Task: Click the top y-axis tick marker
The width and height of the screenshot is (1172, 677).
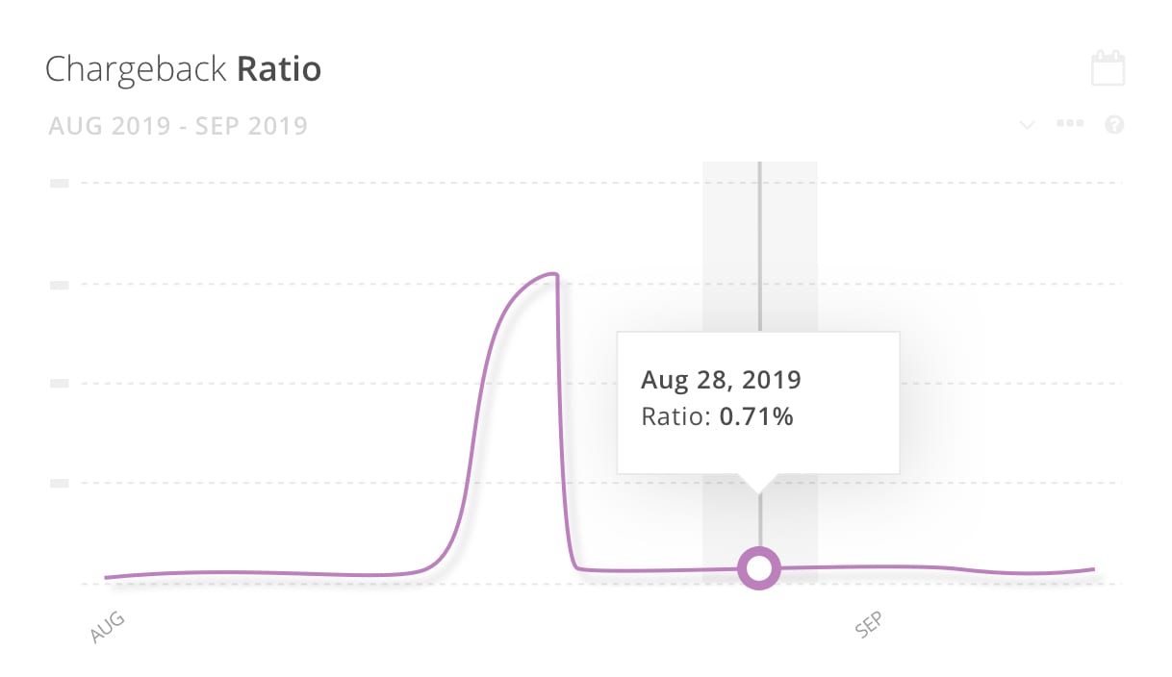Action: coord(59,183)
